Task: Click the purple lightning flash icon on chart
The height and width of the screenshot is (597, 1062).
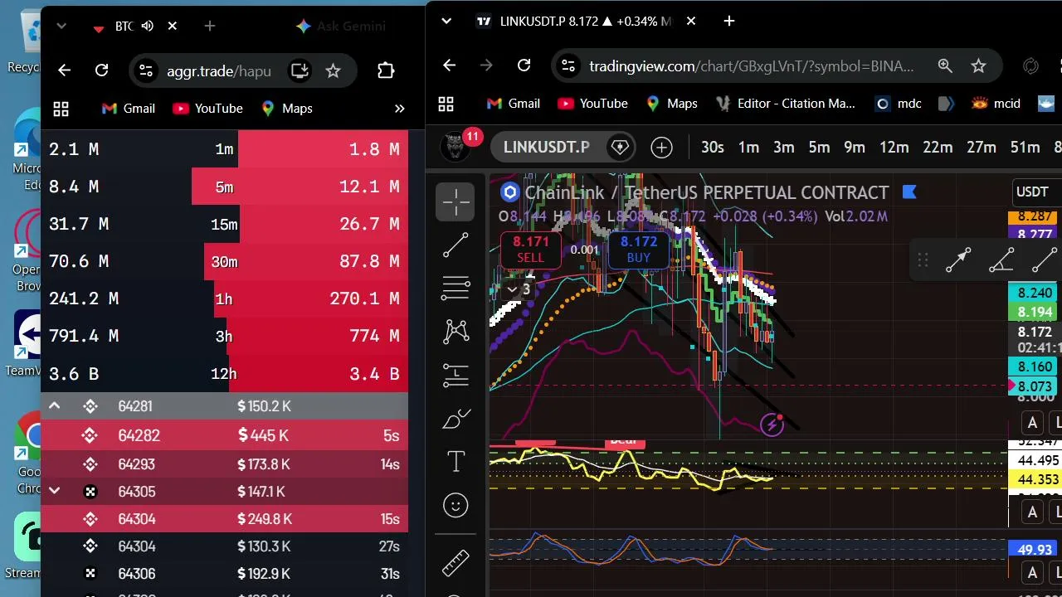Action: pos(772,425)
